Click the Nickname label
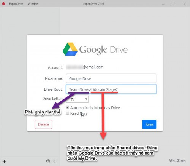Screen dimensions: 190x166 pyautogui.click(x=54, y=78)
